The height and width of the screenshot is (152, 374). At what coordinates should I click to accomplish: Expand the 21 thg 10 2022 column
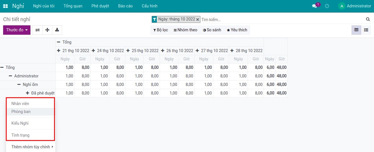click(73, 51)
